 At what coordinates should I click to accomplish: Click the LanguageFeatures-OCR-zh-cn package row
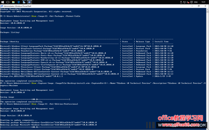point(87,60)
